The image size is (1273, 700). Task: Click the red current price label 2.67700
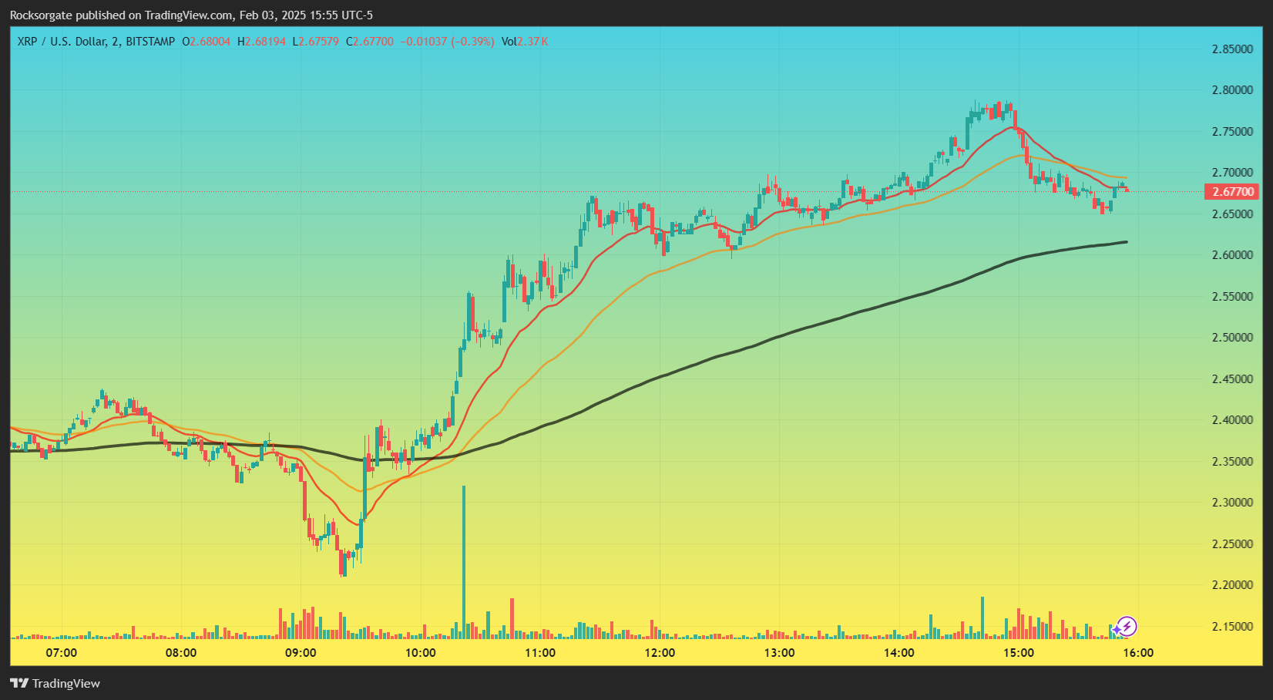(1231, 192)
